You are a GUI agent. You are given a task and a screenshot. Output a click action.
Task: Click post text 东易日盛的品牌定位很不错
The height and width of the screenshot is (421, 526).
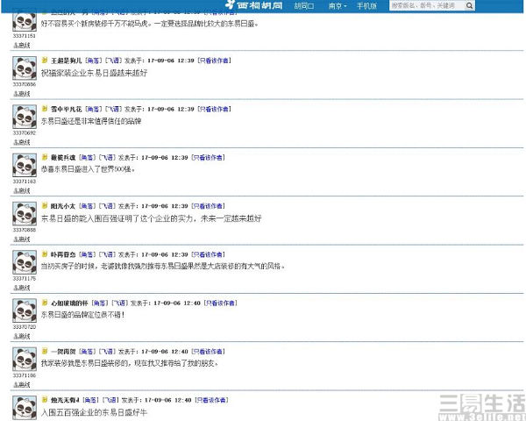click(x=83, y=315)
